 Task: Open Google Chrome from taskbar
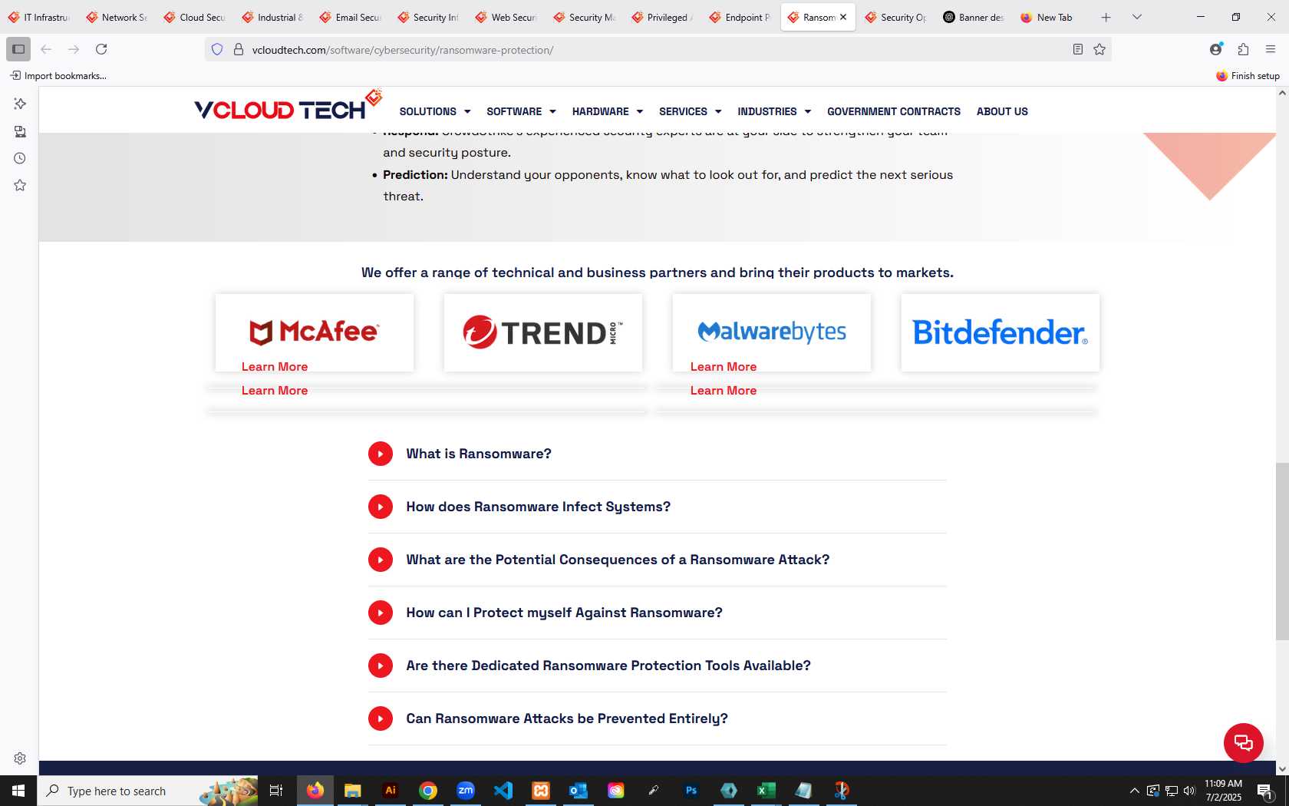pyautogui.click(x=428, y=790)
